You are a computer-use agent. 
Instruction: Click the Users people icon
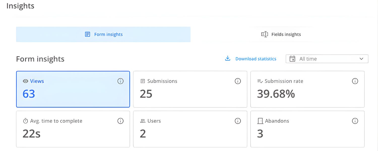(142, 121)
